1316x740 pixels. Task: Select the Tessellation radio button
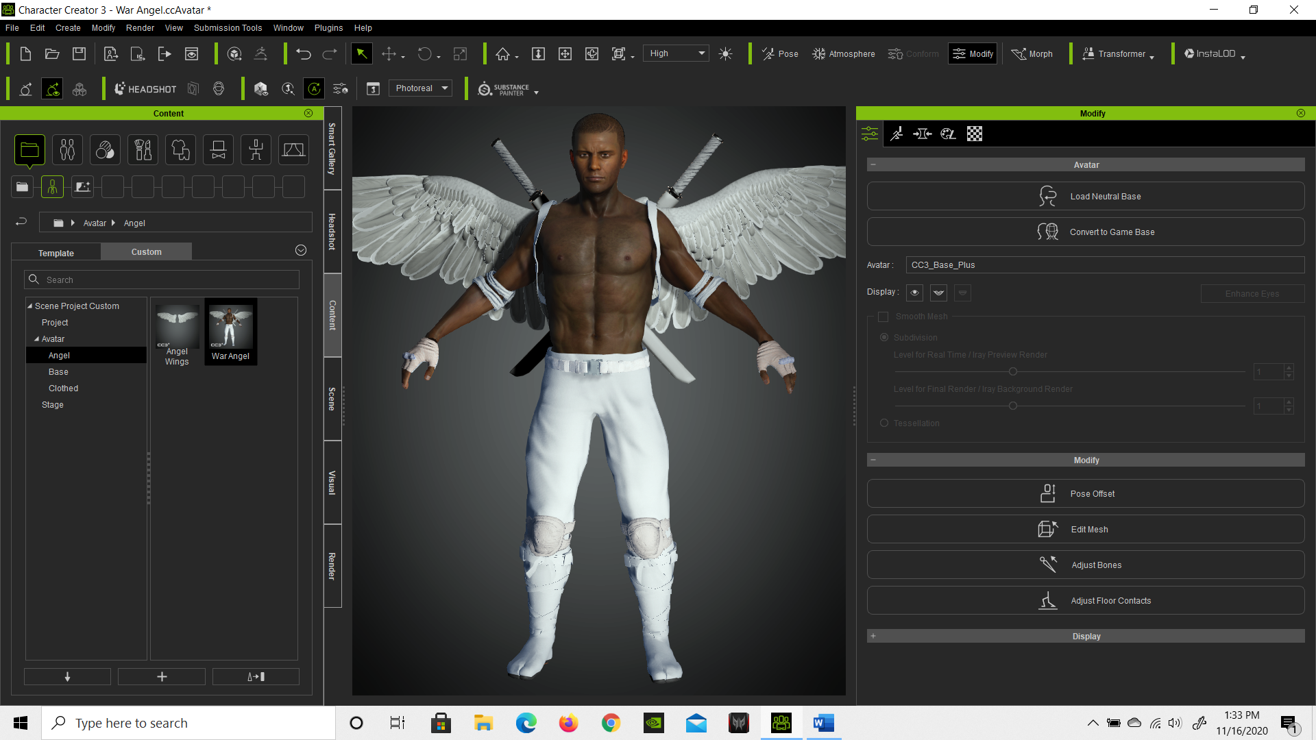884,423
